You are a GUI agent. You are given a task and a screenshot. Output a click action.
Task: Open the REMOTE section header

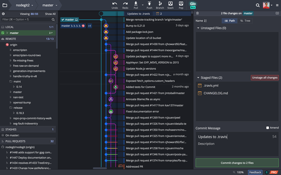28,39
